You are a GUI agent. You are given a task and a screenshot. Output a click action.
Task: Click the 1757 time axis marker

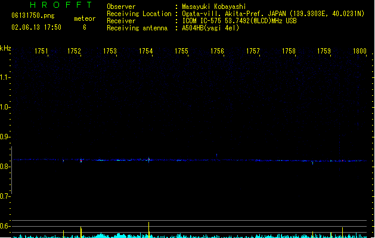tap(253, 51)
